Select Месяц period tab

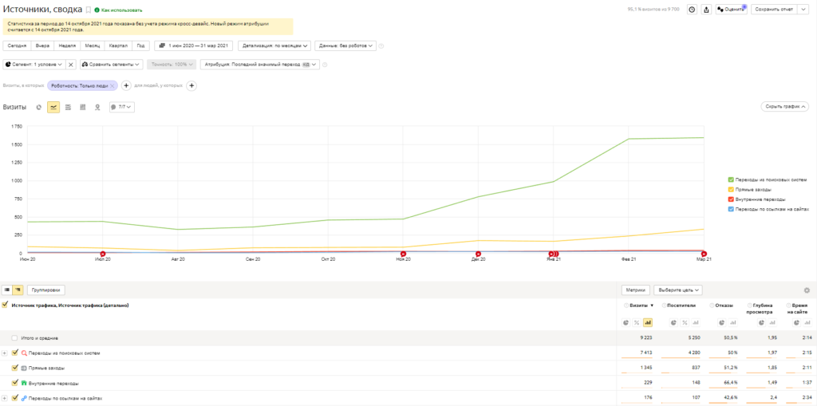point(93,45)
